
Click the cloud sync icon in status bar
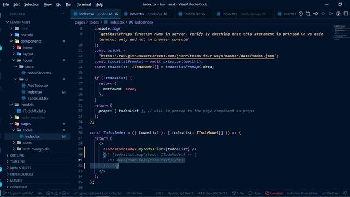[x=40, y=193]
